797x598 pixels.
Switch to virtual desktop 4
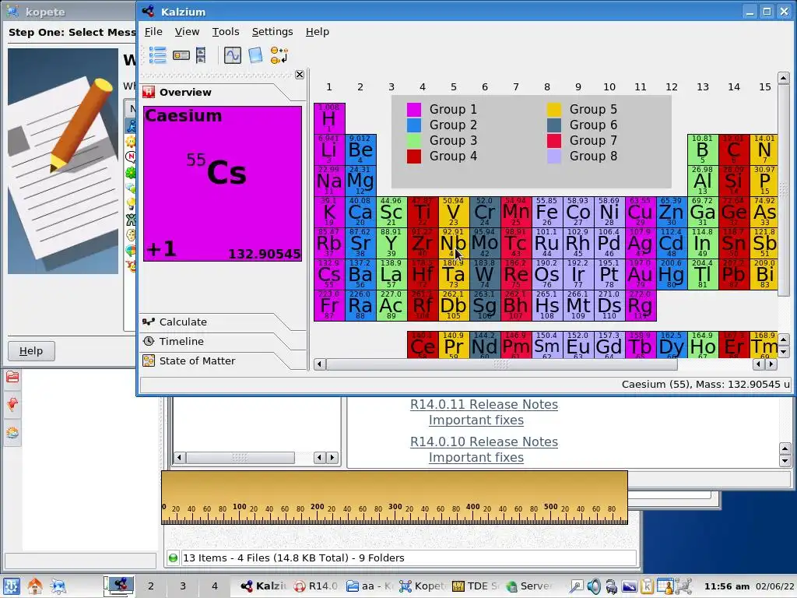pyautogui.click(x=215, y=586)
